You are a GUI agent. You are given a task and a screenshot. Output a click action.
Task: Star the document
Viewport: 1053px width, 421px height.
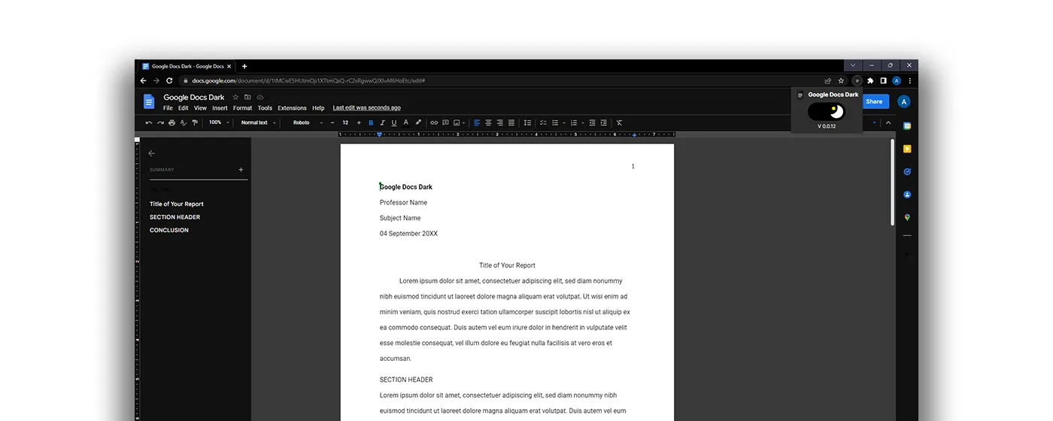235,97
